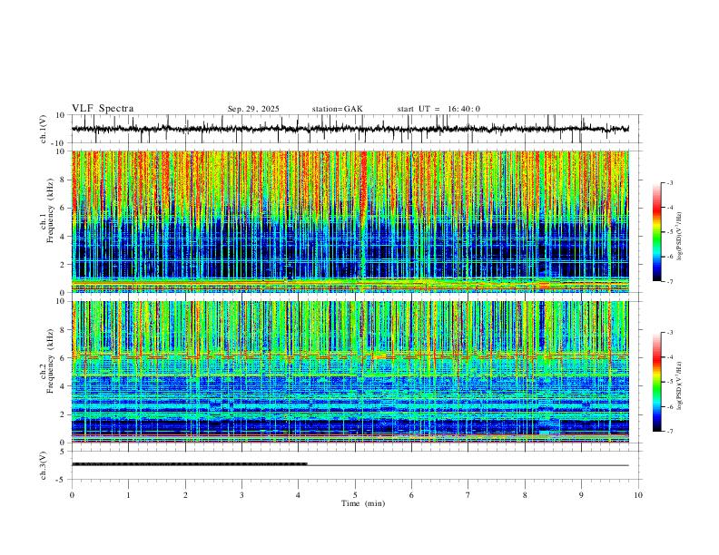Click the 'start UT = 16:40:0' text

click(438, 109)
